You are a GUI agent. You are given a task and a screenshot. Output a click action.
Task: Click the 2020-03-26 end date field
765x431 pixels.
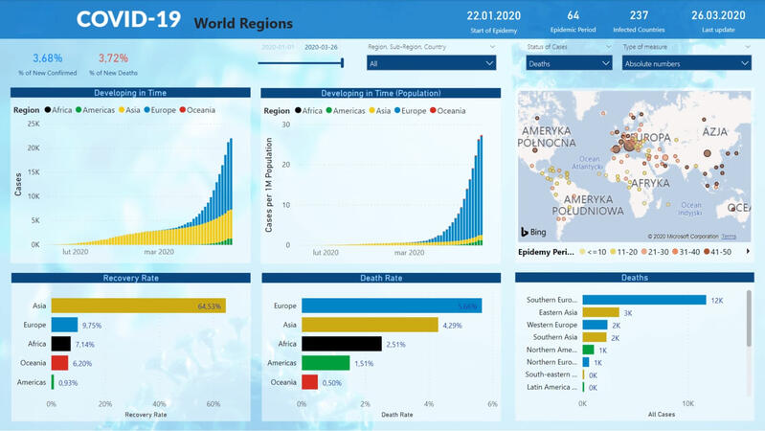(322, 46)
